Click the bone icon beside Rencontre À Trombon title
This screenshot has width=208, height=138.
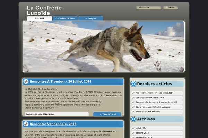[x=26, y=81]
